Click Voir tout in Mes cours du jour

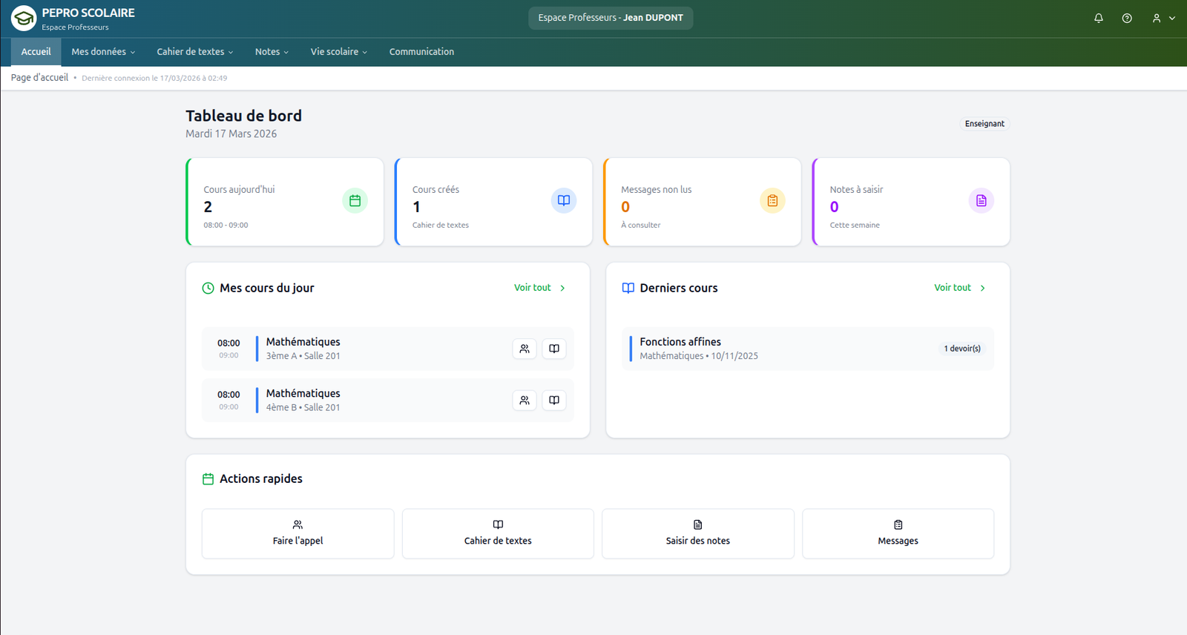(539, 288)
